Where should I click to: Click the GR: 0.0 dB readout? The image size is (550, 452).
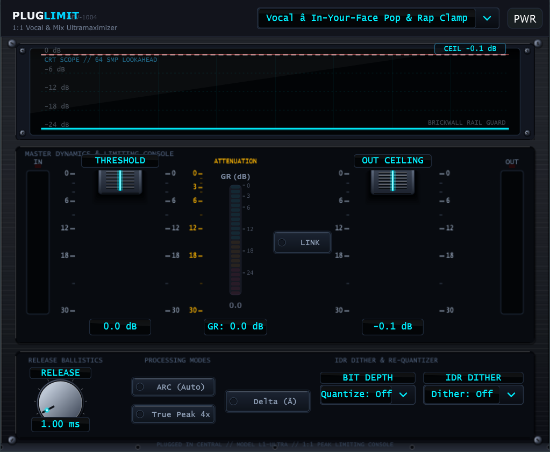tap(235, 326)
